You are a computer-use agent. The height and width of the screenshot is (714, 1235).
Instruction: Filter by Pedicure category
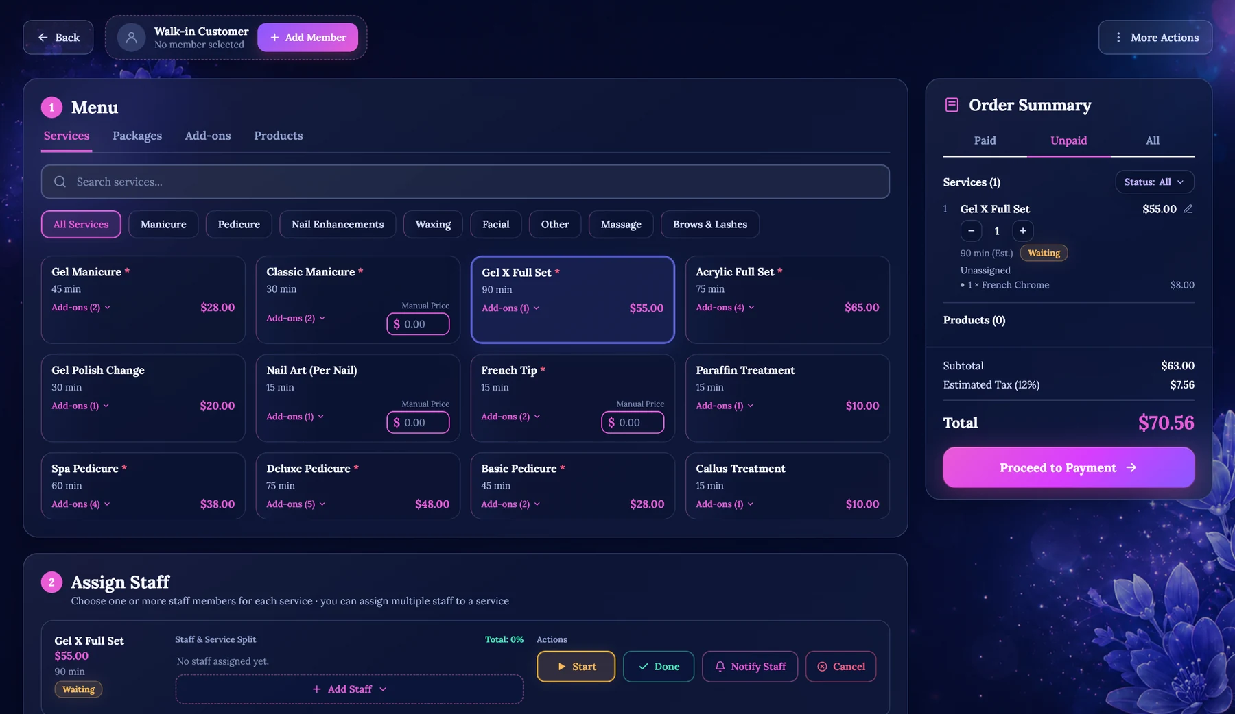pos(239,225)
